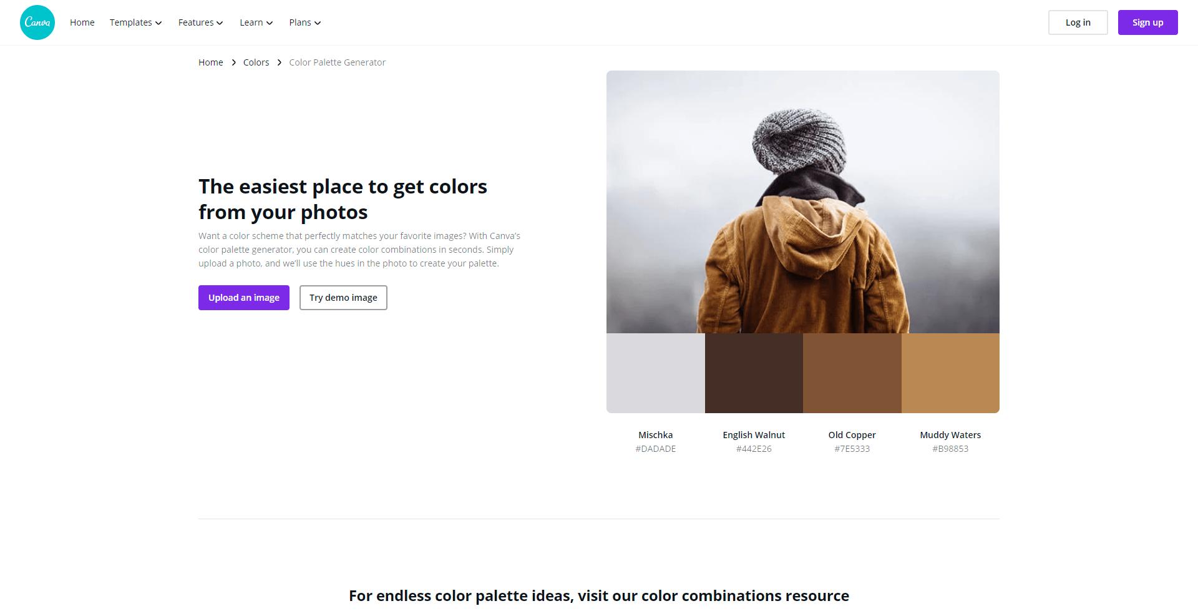Click the #DADADE hex code text
This screenshot has height=611, width=1198.
pos(656,449)
